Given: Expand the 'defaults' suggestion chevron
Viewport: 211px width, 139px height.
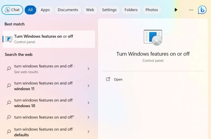Looking at the screenshot, I should pyautogui.click(x=88, y=132).
